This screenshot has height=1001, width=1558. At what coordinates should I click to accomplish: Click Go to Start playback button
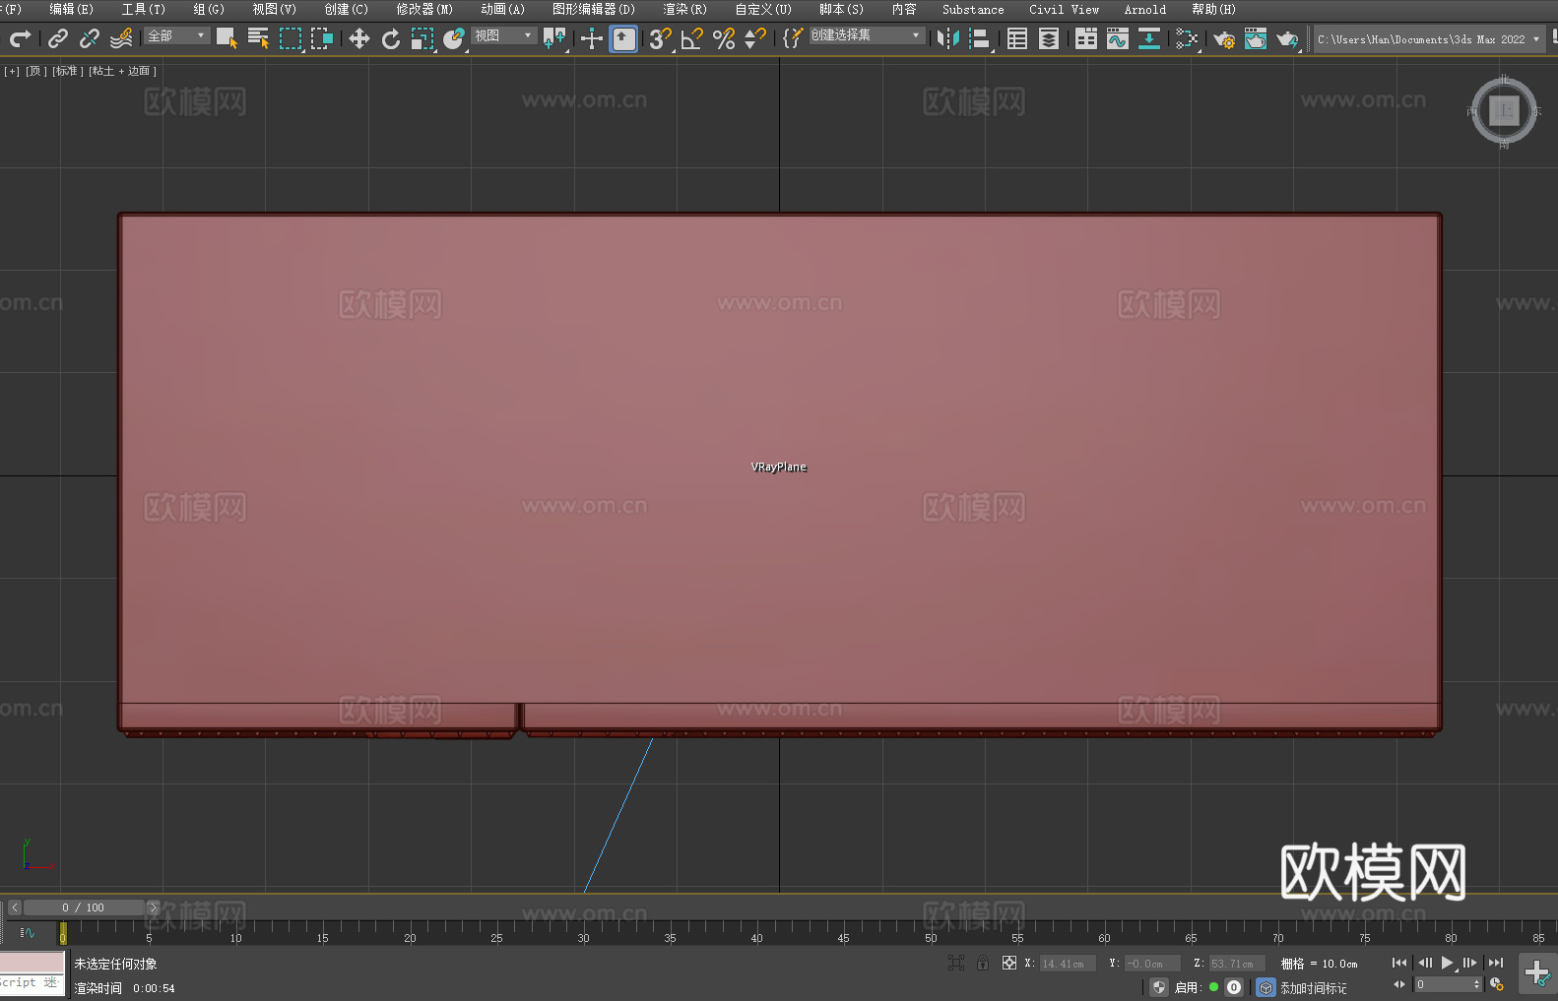pos(1399,963)
